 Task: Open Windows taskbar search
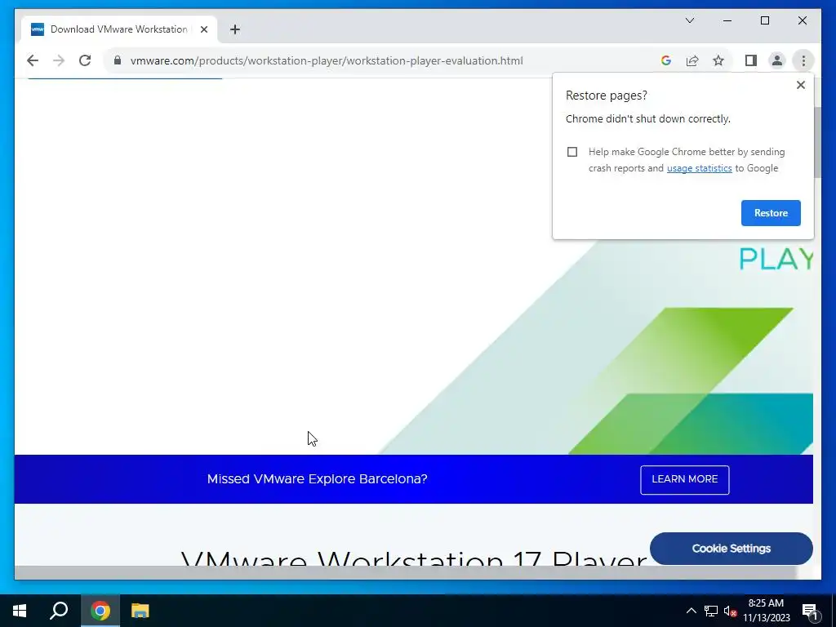coord(59,611)
